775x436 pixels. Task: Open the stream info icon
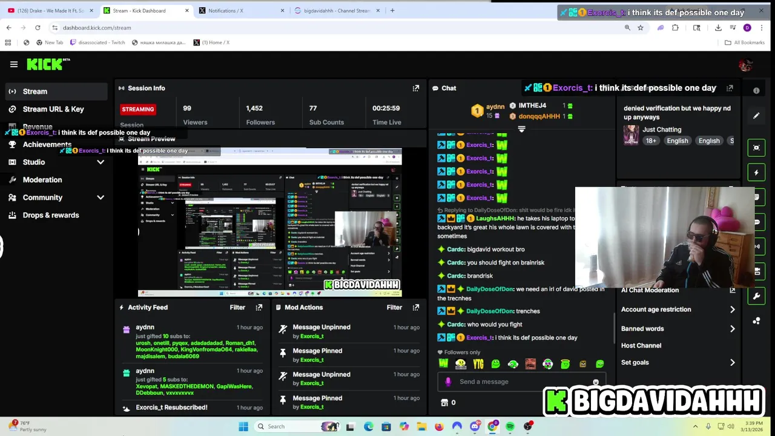click(756, 91)
